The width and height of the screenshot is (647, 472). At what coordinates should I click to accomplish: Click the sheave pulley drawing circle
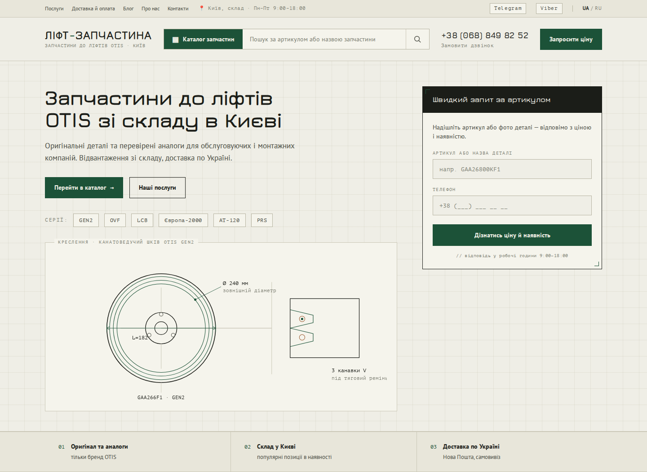click(x=161, y=328)
